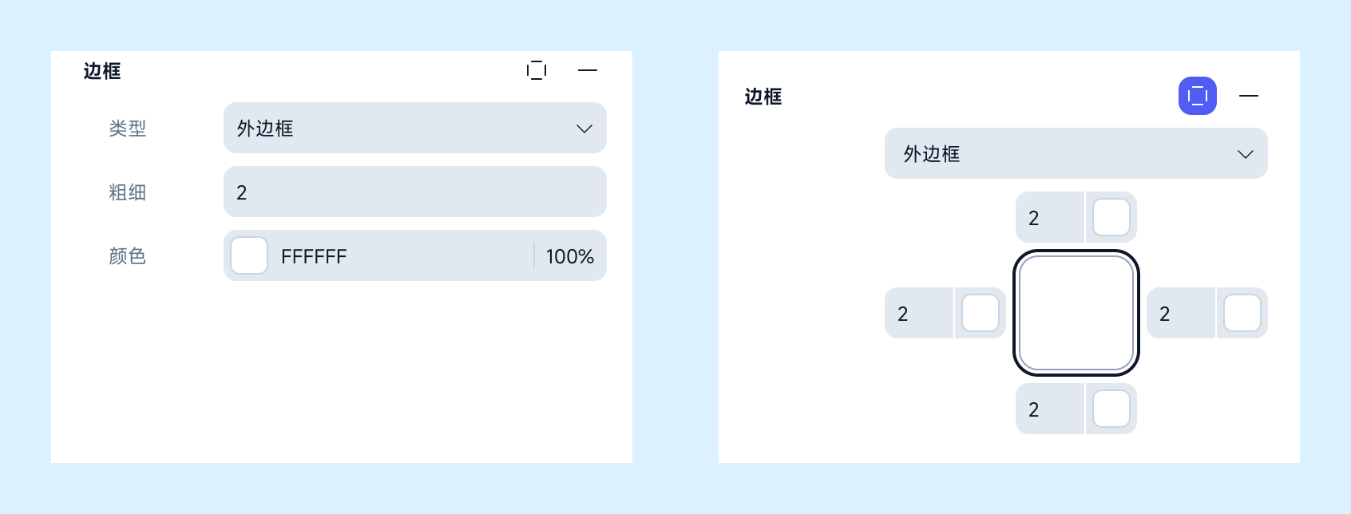
Task: Click the top border color swatch
Action: coord(1111,217)
